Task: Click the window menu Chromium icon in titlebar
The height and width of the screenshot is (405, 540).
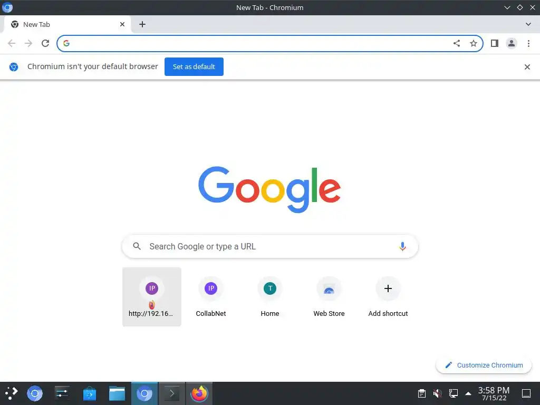Action: tap(7, 7)
